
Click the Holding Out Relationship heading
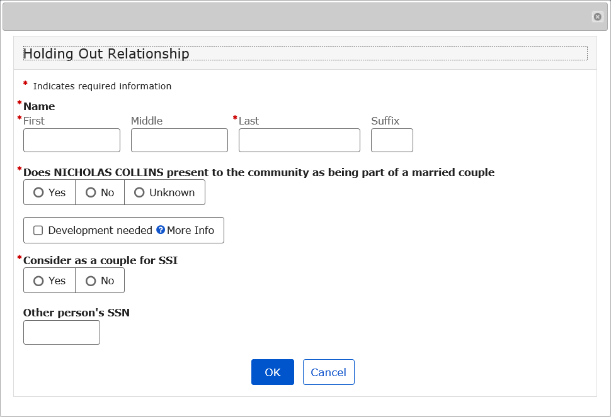(106, 53)
